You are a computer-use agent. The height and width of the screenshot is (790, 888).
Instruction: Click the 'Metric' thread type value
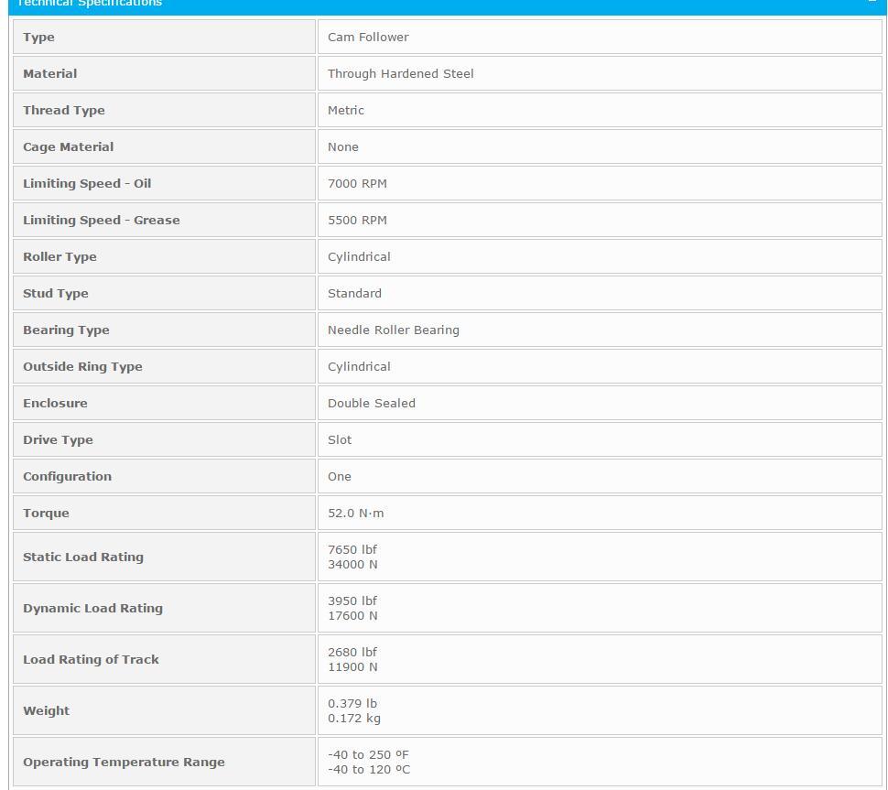345,111
